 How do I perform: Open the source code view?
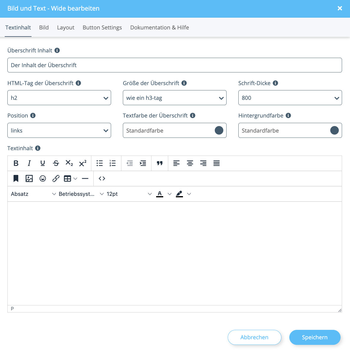[102, 178]
